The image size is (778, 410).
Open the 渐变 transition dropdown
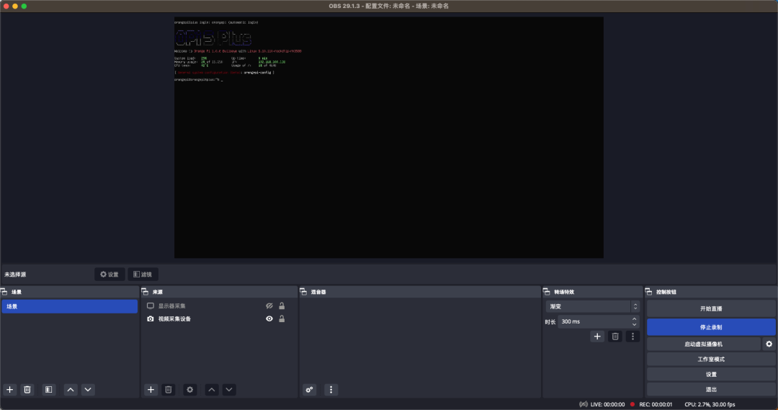[x=592, y=307]
